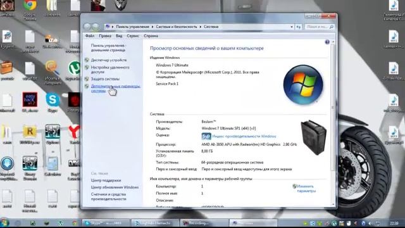This screenshot has height=228, width=405.
Task: Click the 'Service Pack 1' text
Action: 167,84
